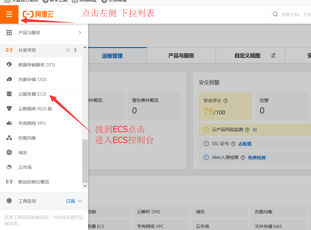Click the 数加控制台概览 icon
The image size is (311, 230).
[9, 182]
